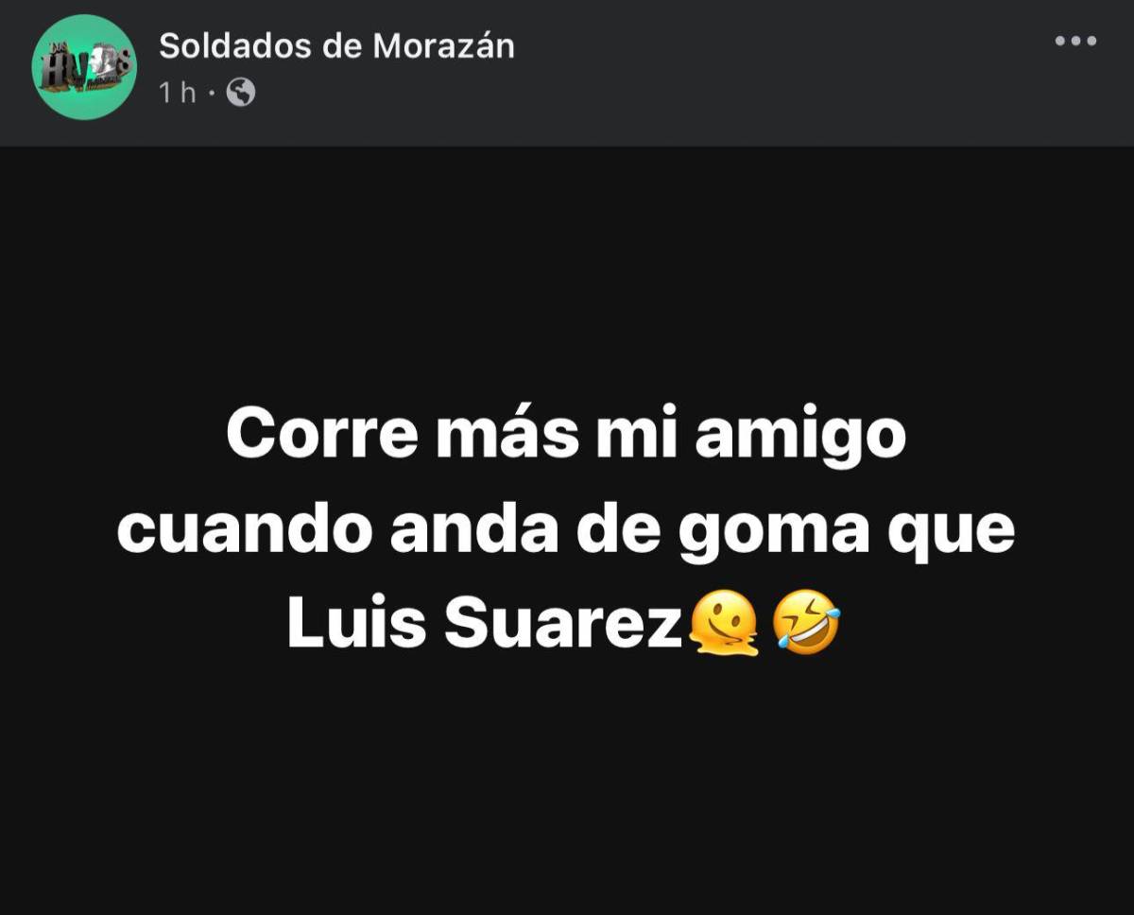Click the word más in the post

coord(503,436)
